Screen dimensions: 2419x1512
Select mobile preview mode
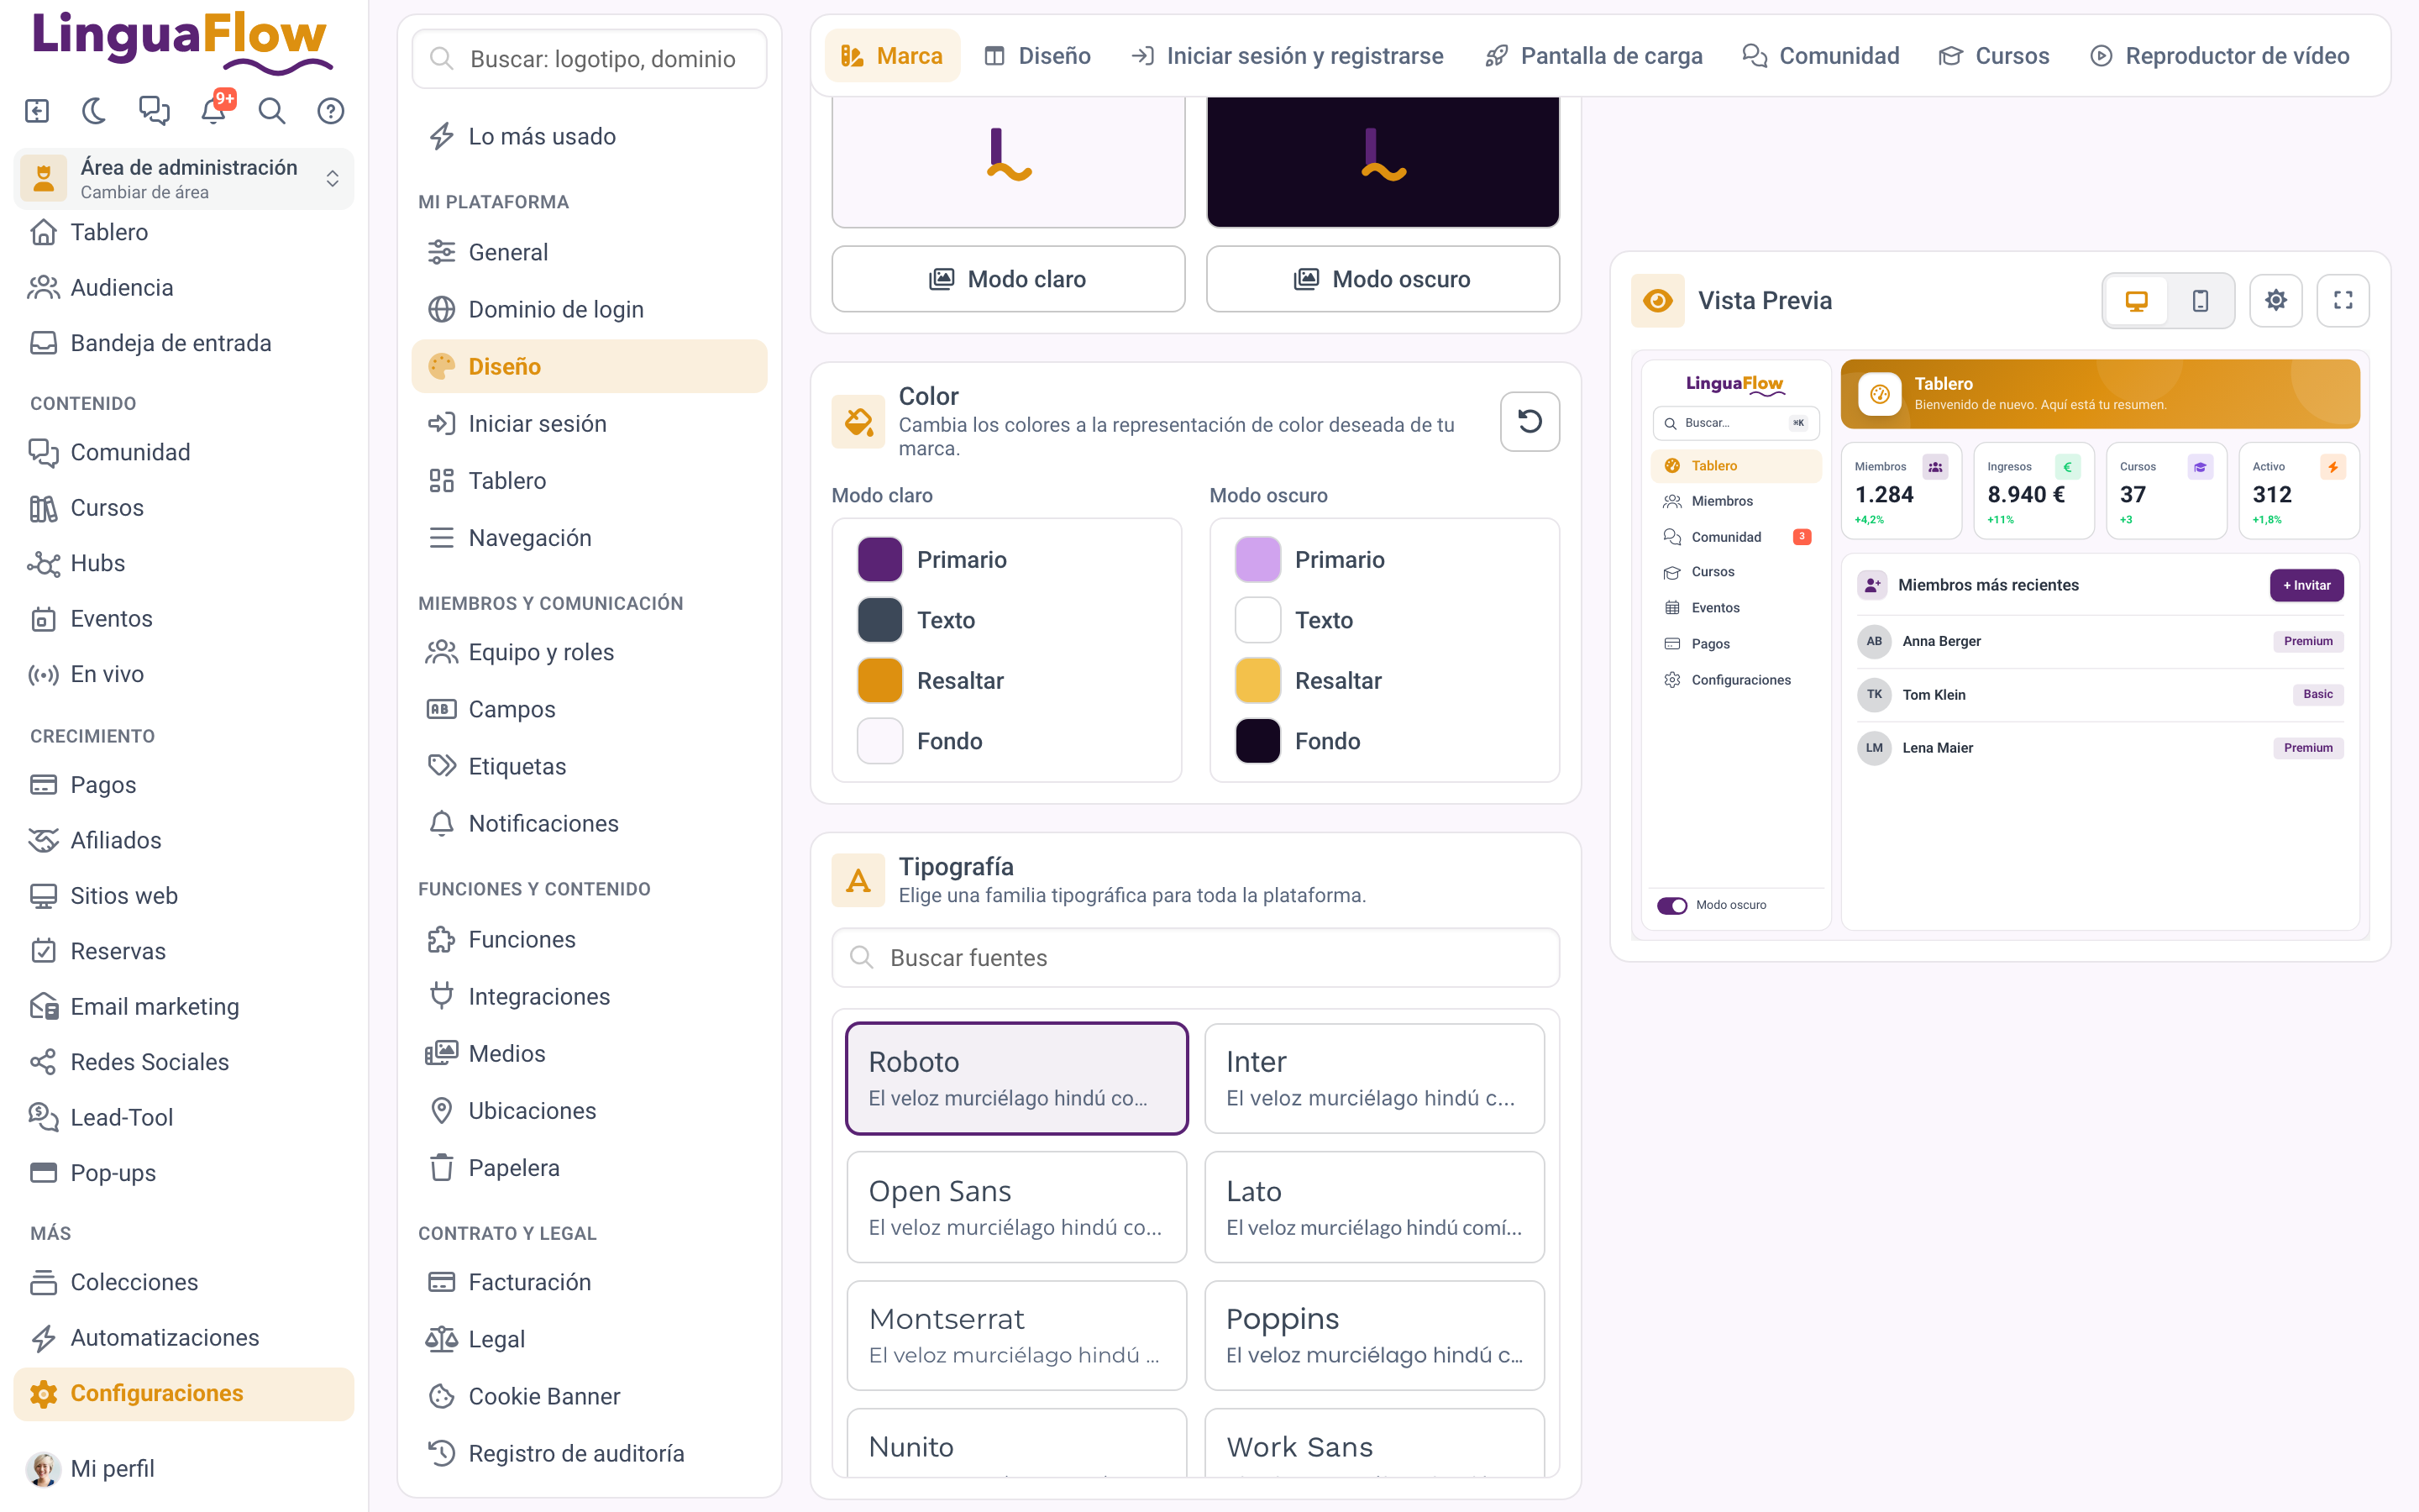click(x=2200, y=300)
